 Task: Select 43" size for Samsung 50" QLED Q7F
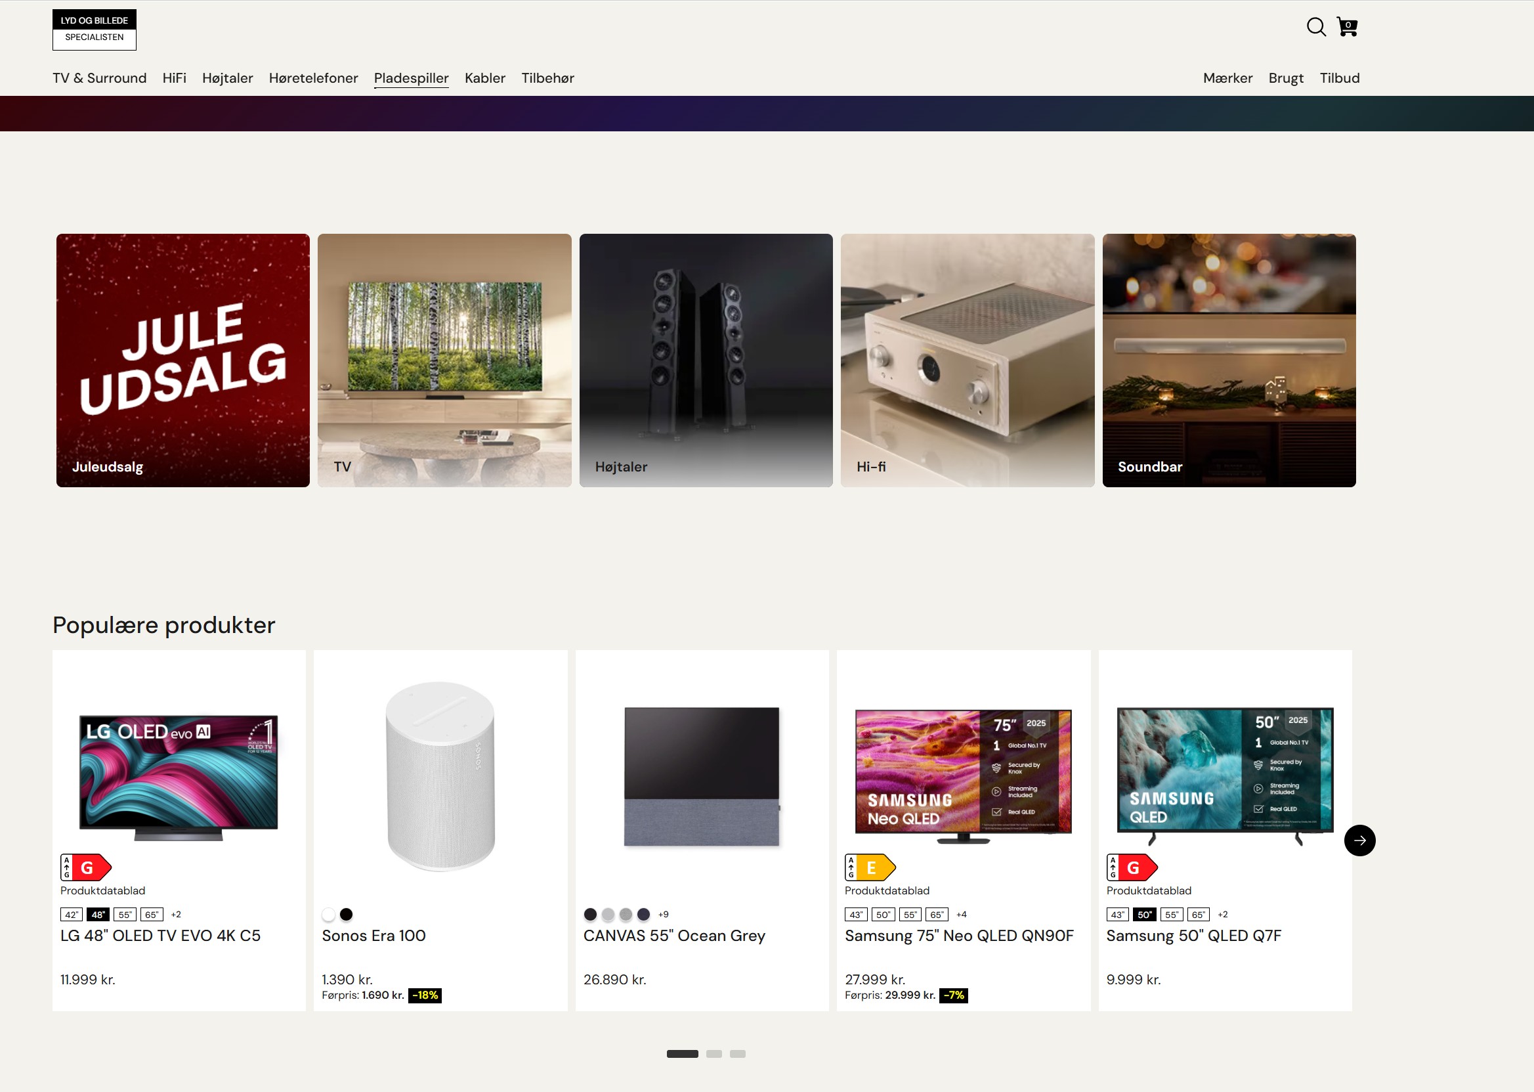(x=1117, y=915)
